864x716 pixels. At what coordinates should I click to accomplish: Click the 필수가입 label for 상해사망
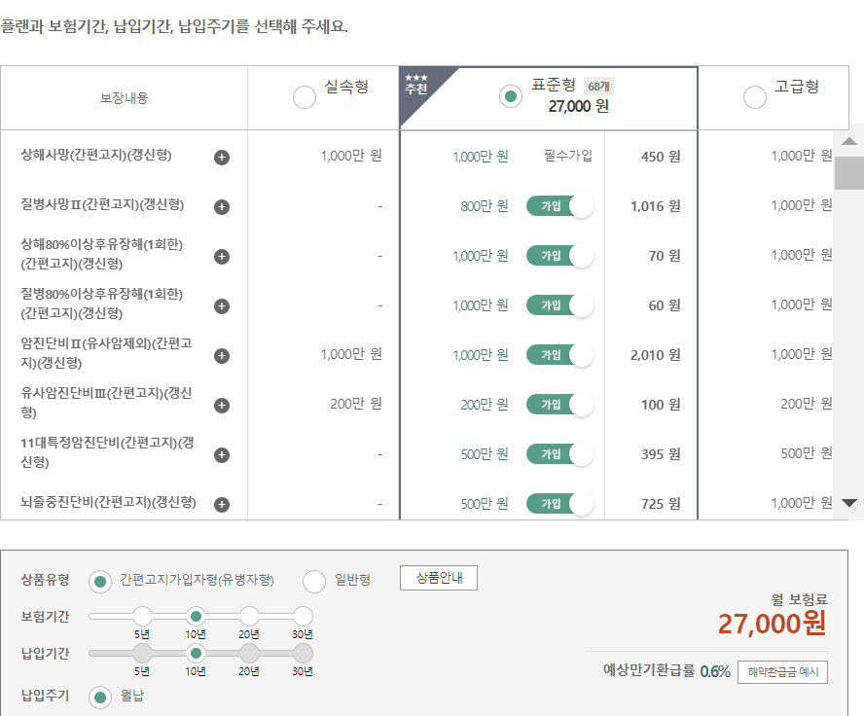tap(568, 156)
